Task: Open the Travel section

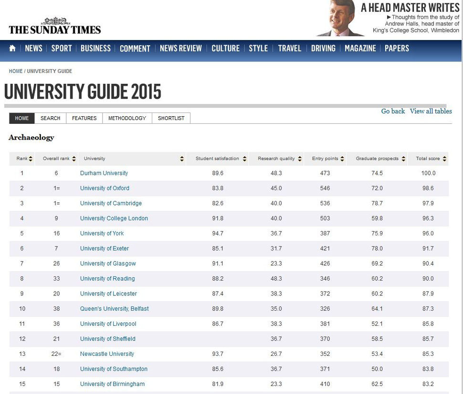Action: (289, 48)
